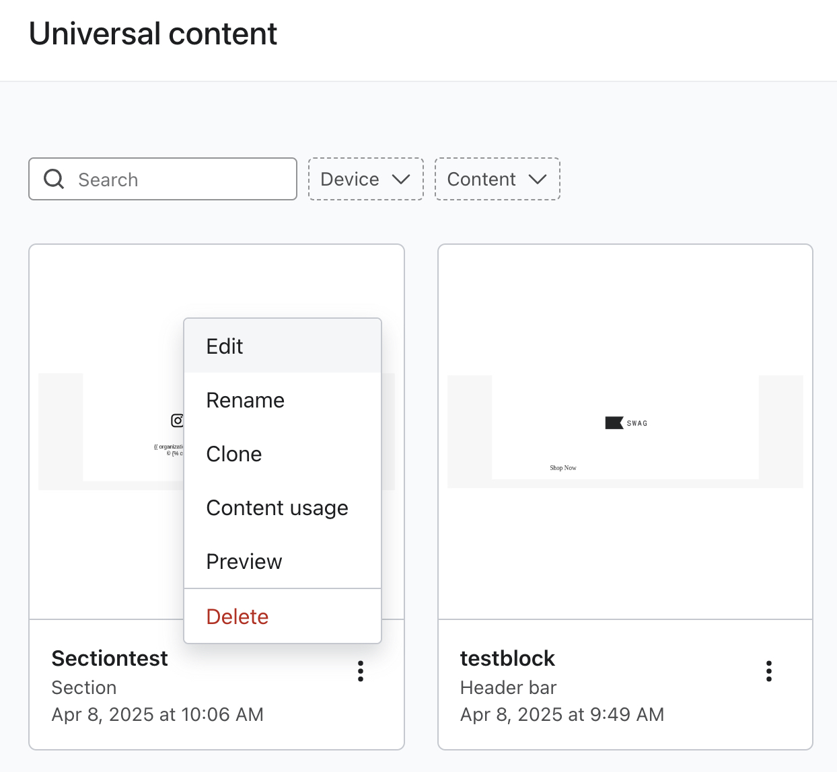
Task: Open the testblock Header bar thumbnail
Action: pyautogui.click(x=625, y=431)
